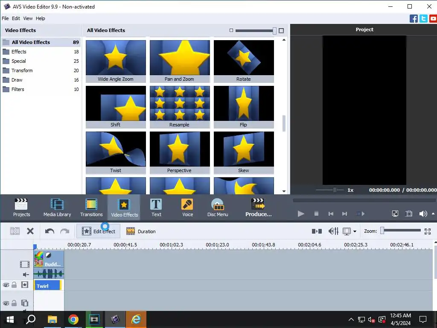Open the Text section
Image resolution: width=437 pixels, height=328 pixels.
pos(156,208)
